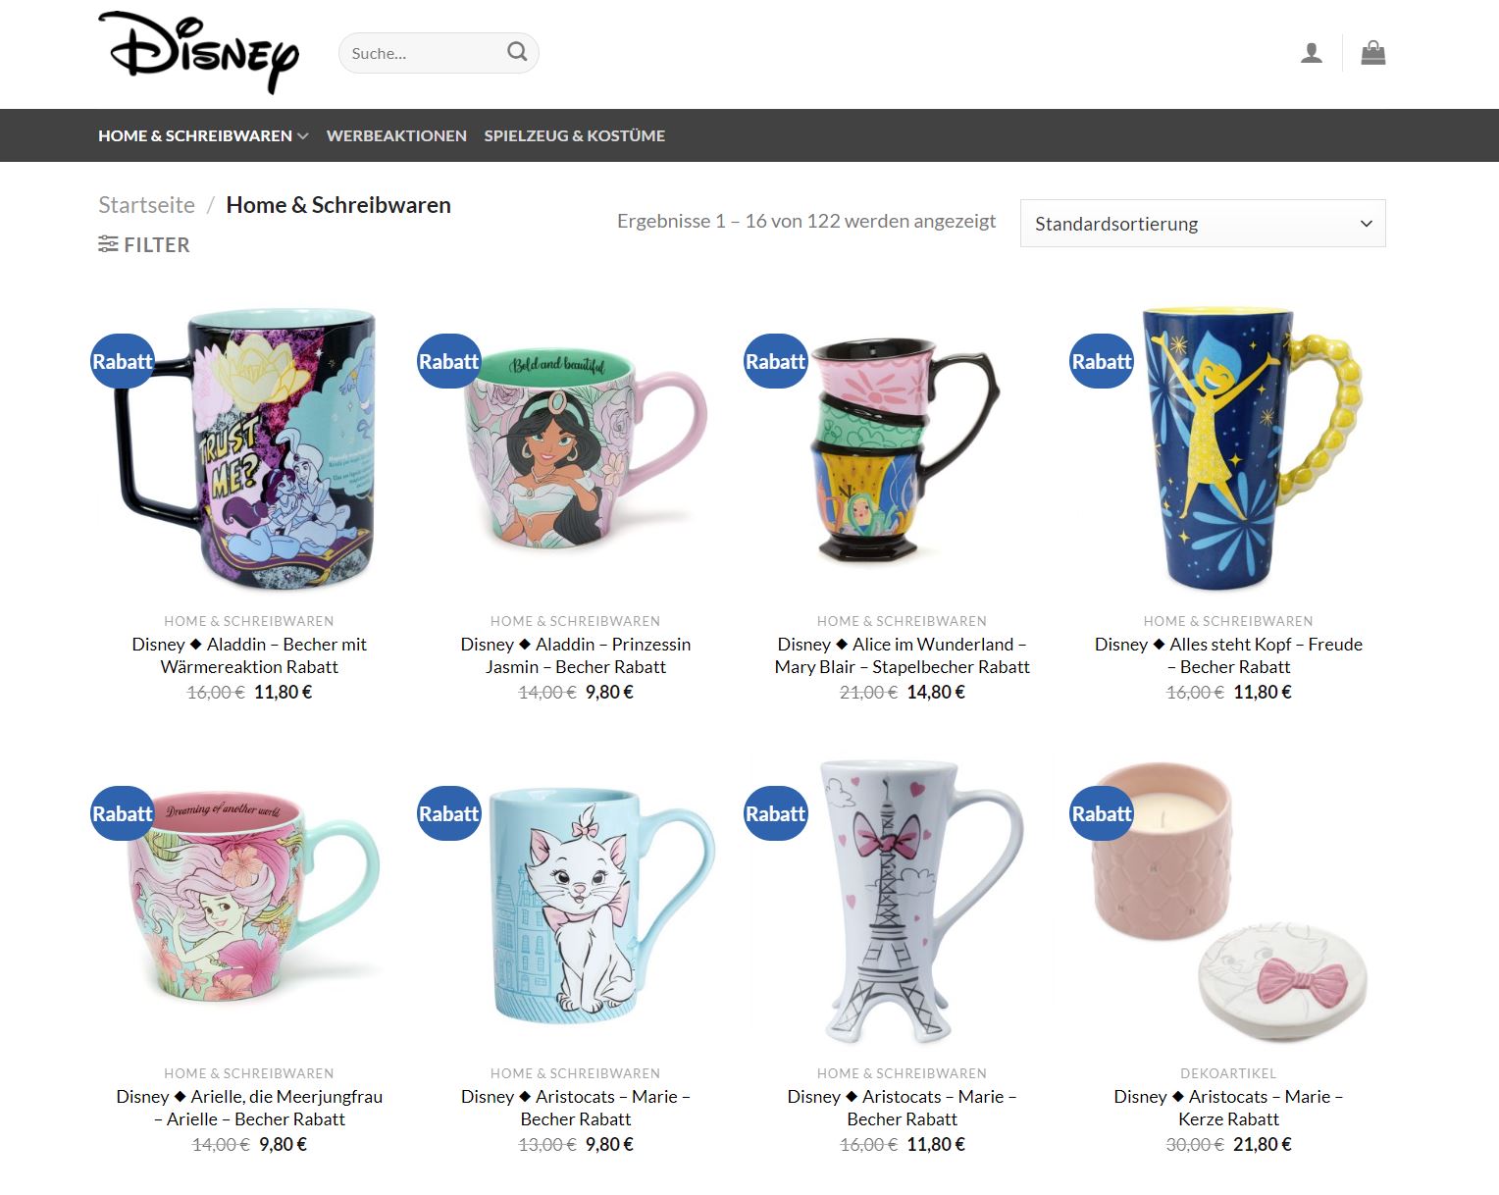The height and width of the screenshot is (1195, 1499).
Task: Click the filter sliders icon
Action: 108,244
